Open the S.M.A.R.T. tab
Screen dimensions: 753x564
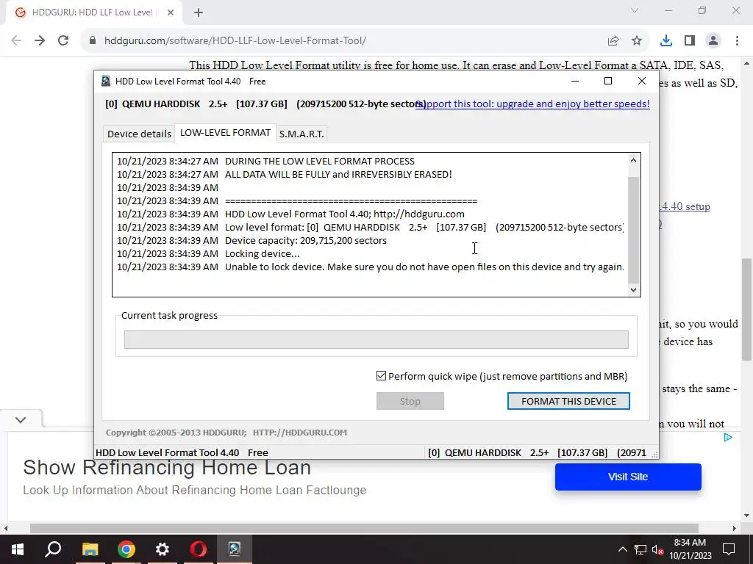pos(301,134)
